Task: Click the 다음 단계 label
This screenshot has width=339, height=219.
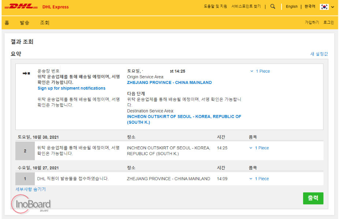Action: point(136,93)
